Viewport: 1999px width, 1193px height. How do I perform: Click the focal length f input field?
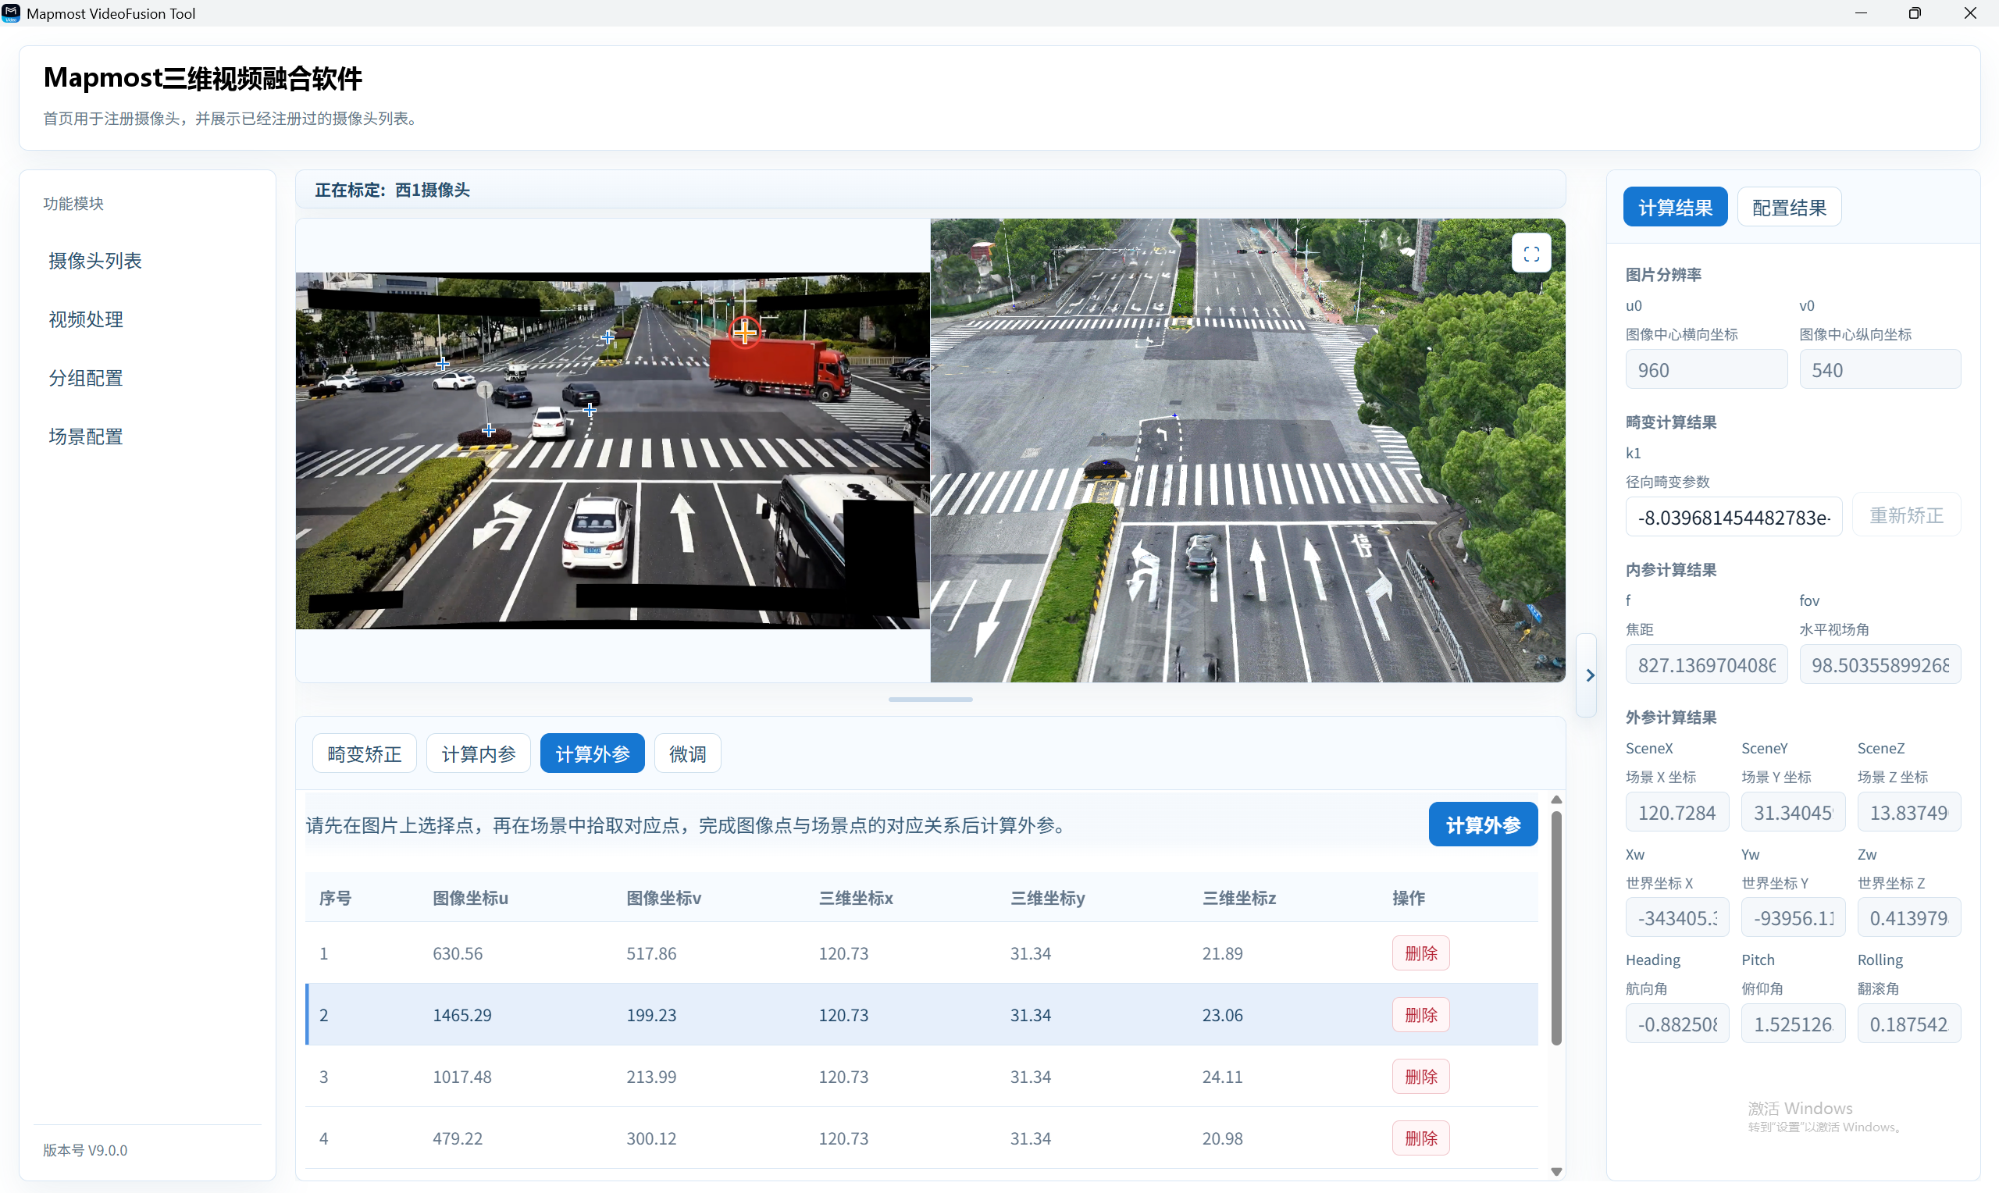(1706, 665)
